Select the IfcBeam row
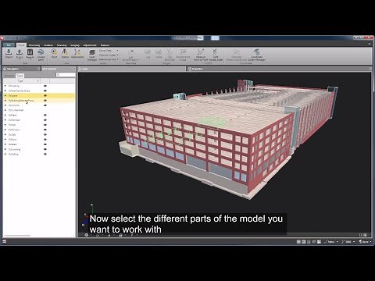Image resolution: width=375 pixels, height=281 pixels. (39, 144)
